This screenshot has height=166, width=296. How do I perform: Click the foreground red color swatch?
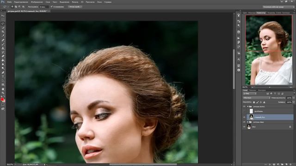pos(2,99)
